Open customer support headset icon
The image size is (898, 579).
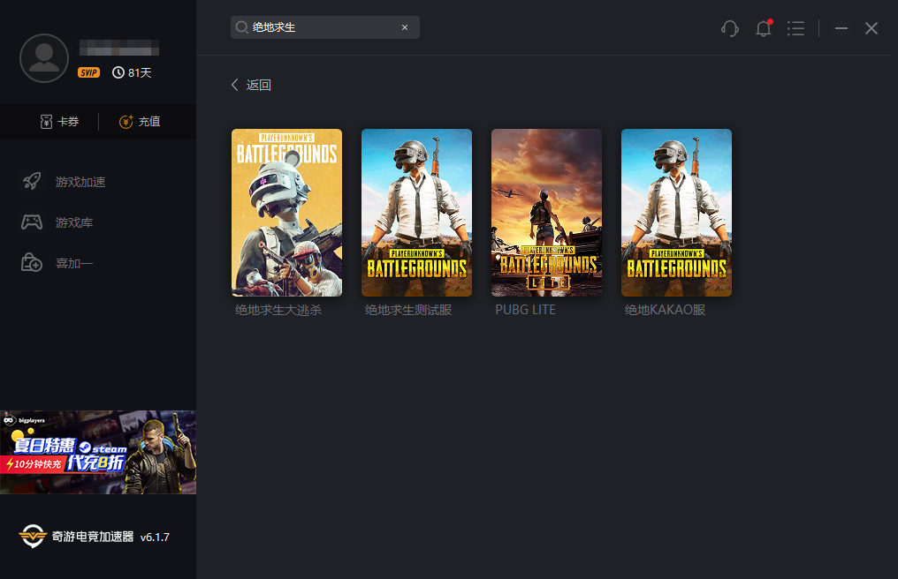click(x=730, y=28)
